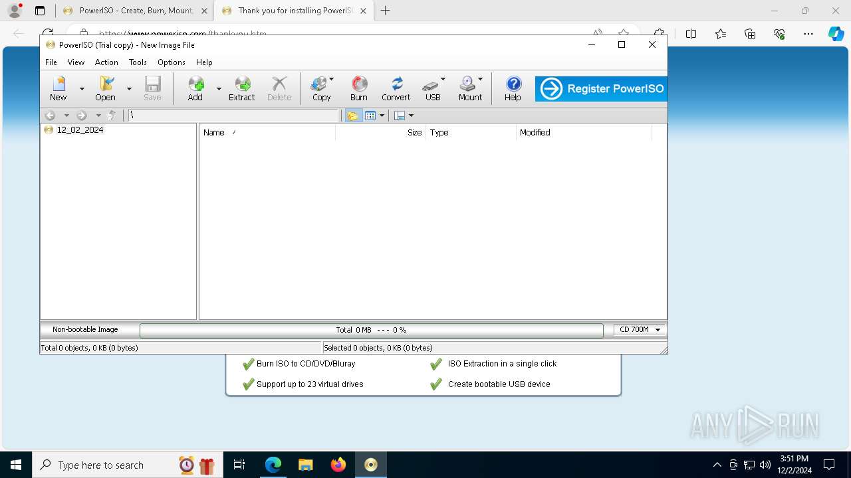Expand the Copy dropdown arrow
The width and height of the screenshot is (851, 478).
coord(331,79)
